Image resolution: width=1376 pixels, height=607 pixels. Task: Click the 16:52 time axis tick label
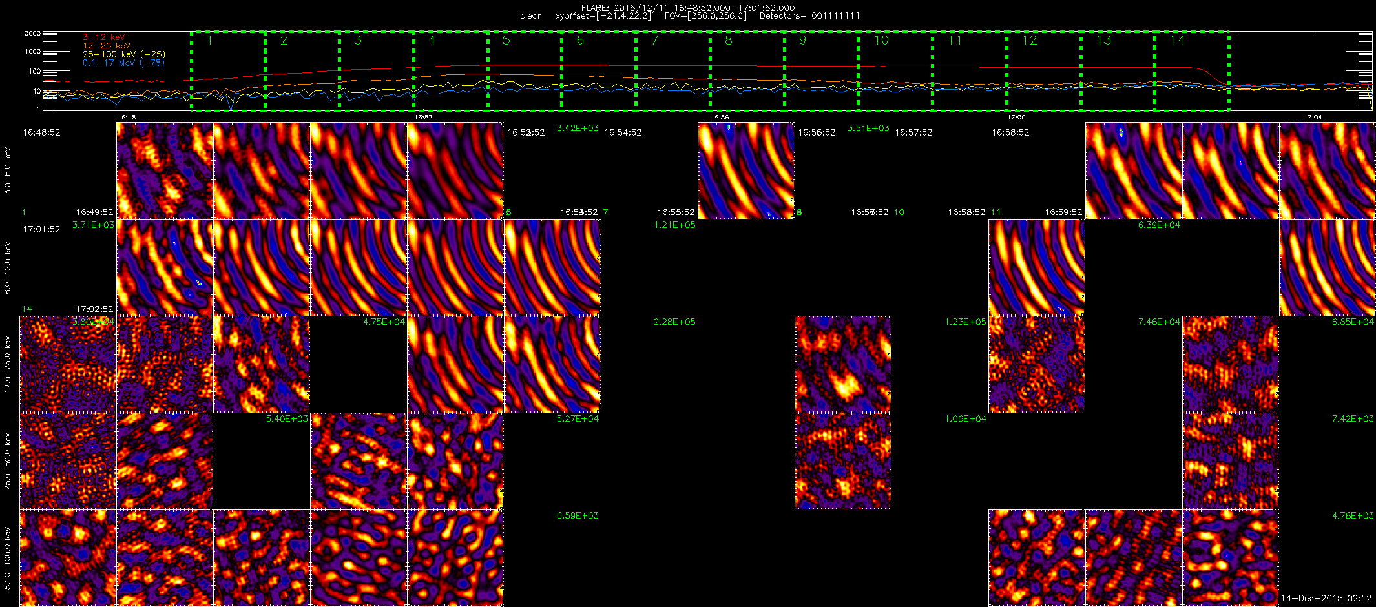[423, 118]
